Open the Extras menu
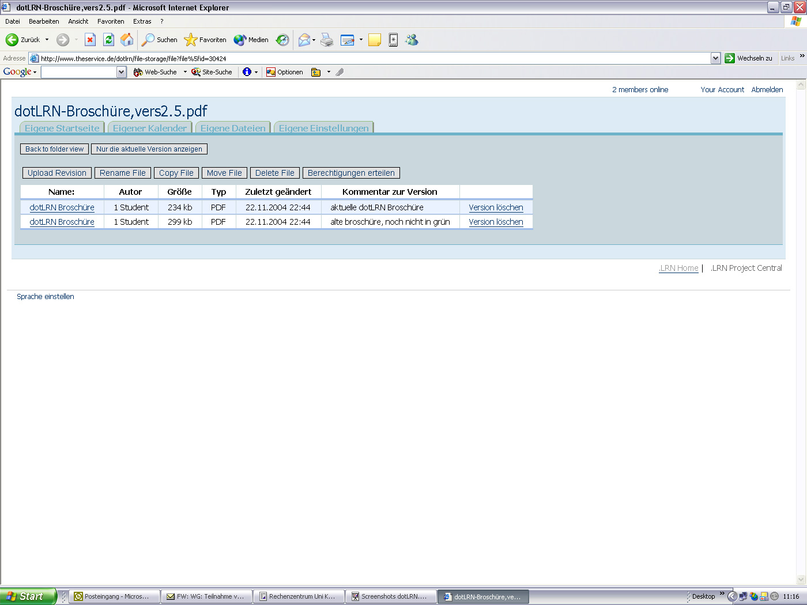Screen dimensions: 807x605 [142, 21]
